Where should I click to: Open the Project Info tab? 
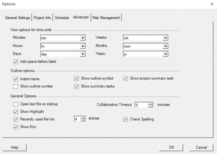(42, 17)
